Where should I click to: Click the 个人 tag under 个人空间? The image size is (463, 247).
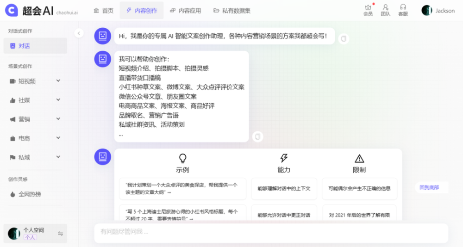pyautogui.click(x=30, y=237)
